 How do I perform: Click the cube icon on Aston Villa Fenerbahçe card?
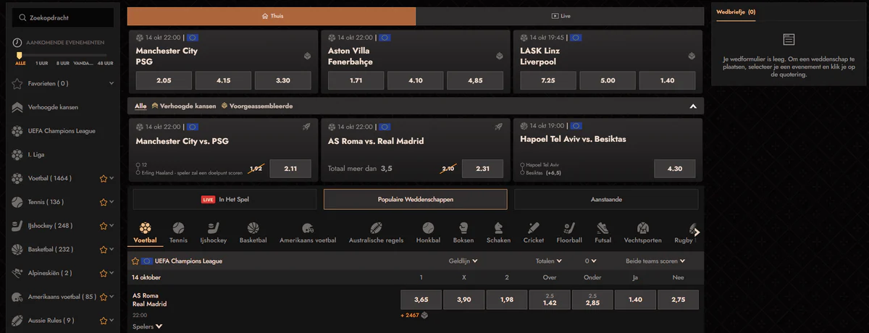pos(499,56)
